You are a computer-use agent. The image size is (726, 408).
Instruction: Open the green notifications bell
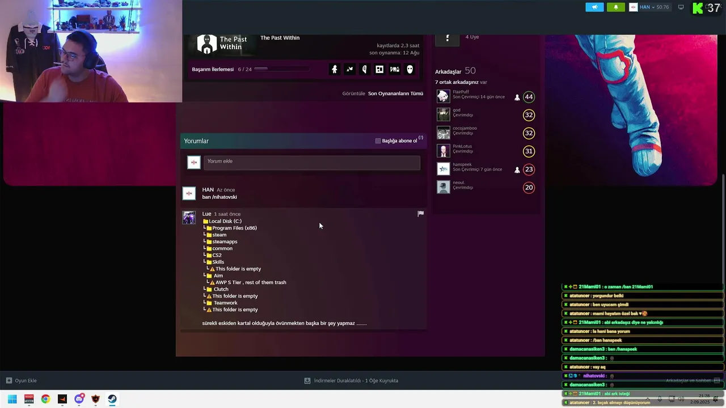point(616,7)
